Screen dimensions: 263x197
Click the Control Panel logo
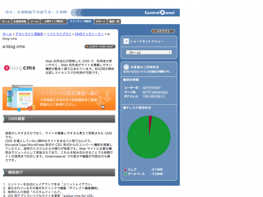159,13
